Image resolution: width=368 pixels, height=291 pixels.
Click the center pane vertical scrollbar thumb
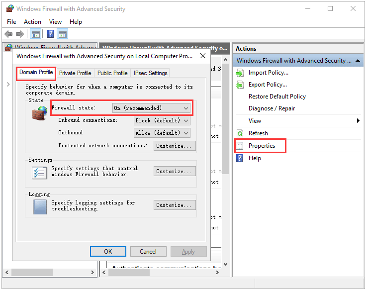point(226,119)
